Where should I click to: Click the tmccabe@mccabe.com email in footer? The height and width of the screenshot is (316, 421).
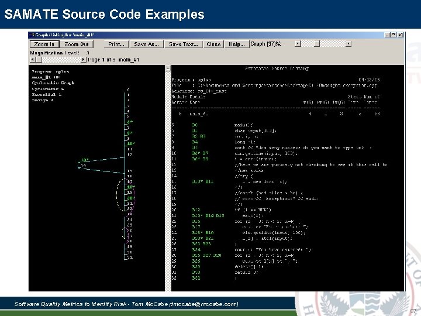tap(204, 304)
